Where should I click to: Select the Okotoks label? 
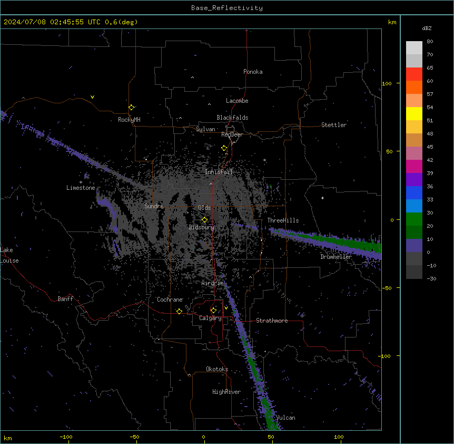[x=217, y=369]
